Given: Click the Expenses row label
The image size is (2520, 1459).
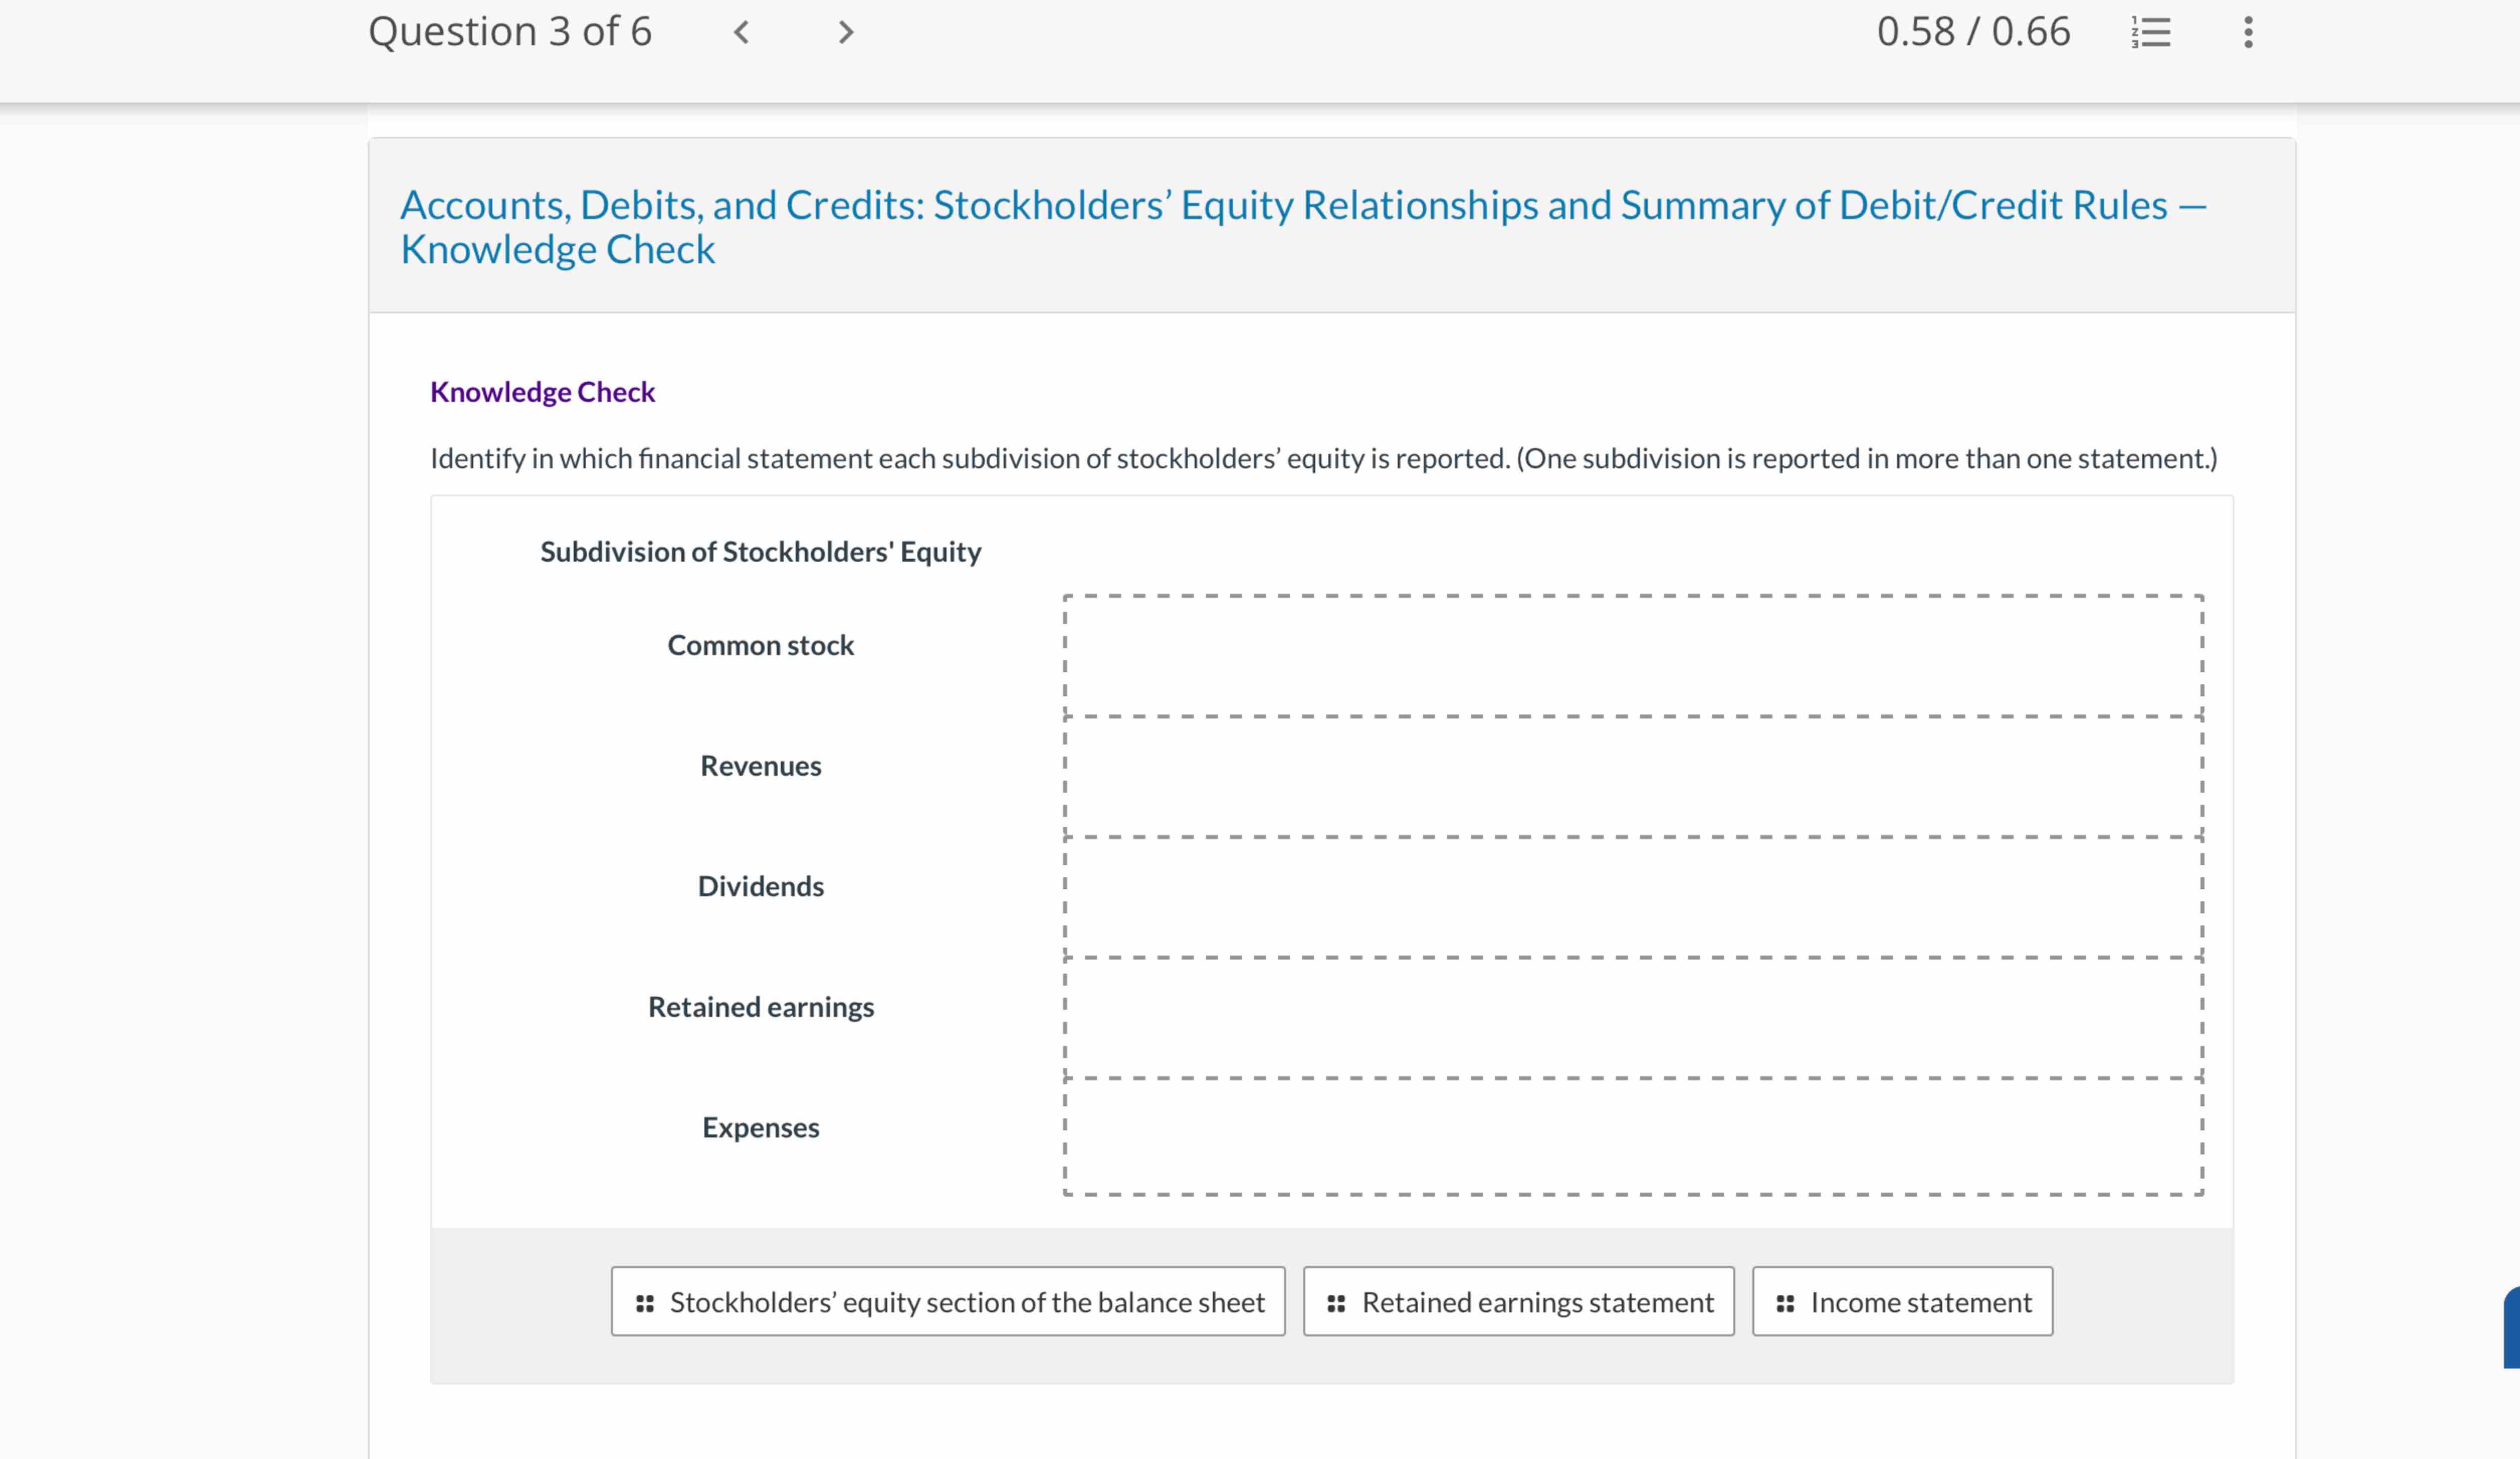Looking at the screenshot, I should tap(761, 1128).
